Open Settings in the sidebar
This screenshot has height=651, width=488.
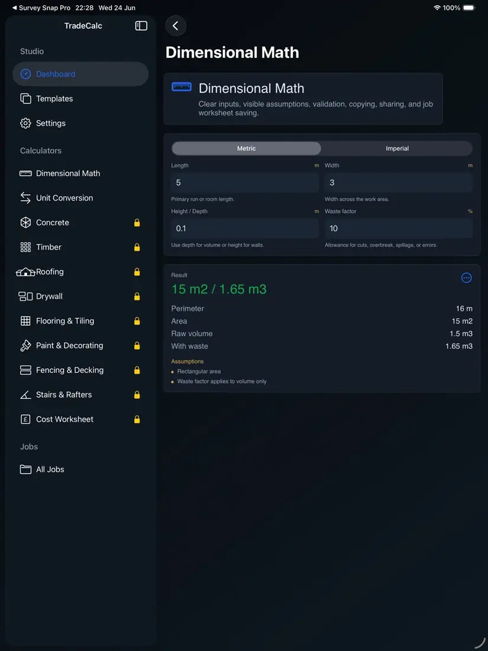coord(80,123)
